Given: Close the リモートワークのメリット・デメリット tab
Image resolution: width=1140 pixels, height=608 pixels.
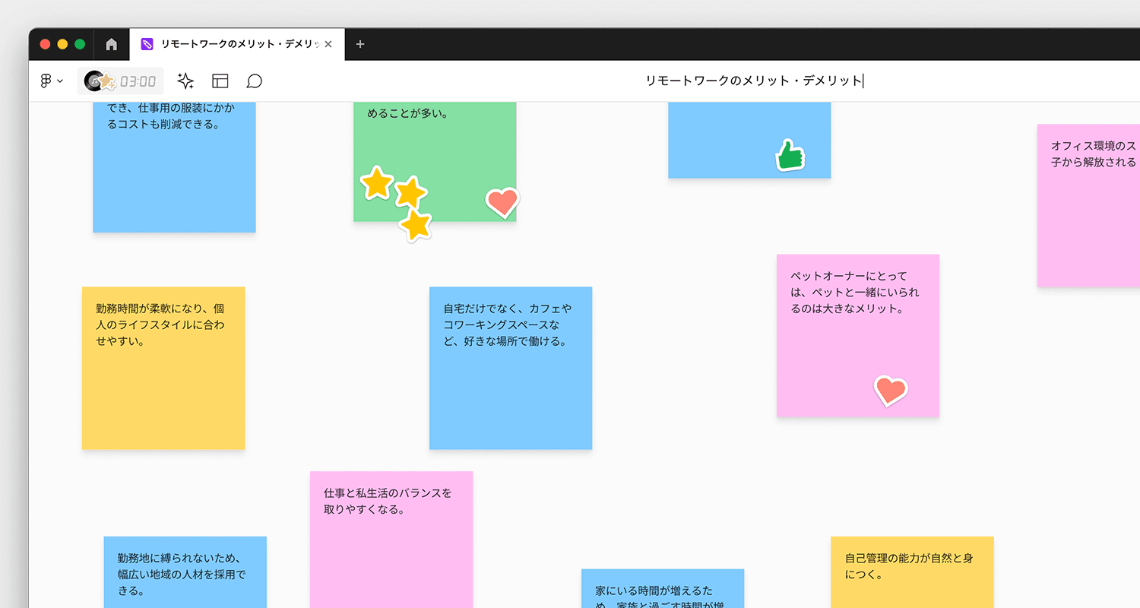Looking at the screenshot, I should click(328, 44).
